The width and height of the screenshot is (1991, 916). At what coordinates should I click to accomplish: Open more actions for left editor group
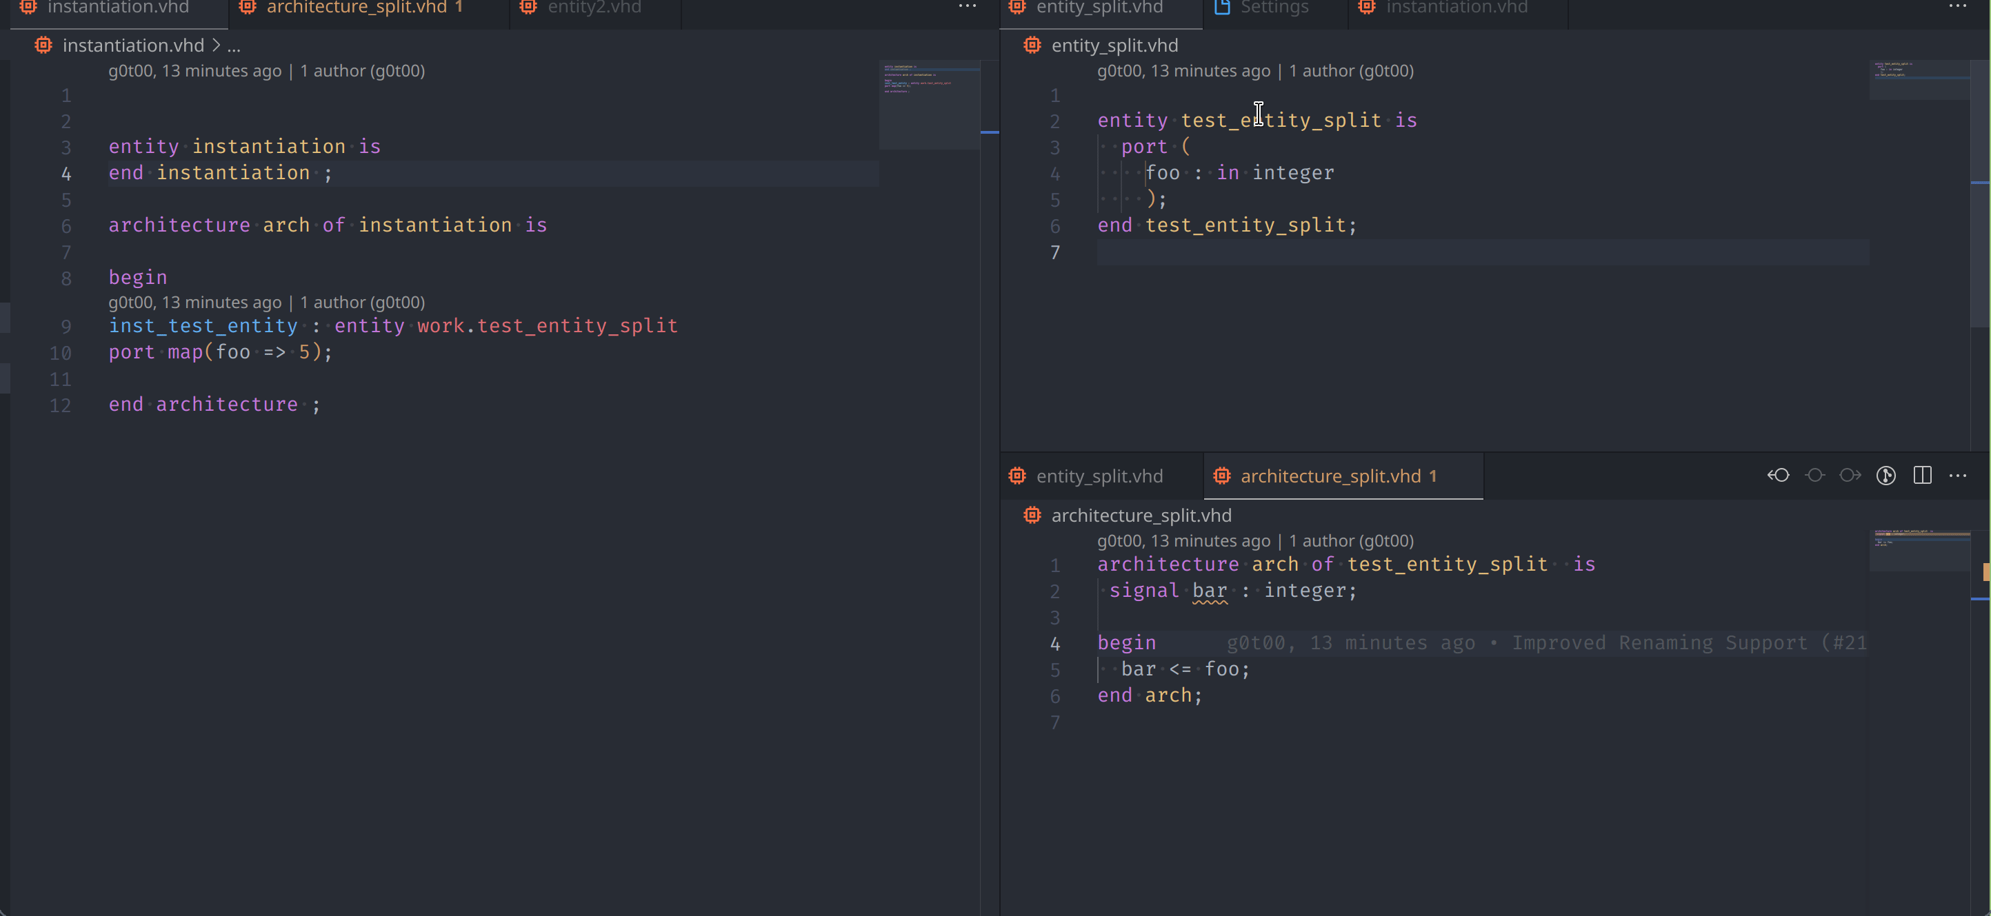[967, 6]
